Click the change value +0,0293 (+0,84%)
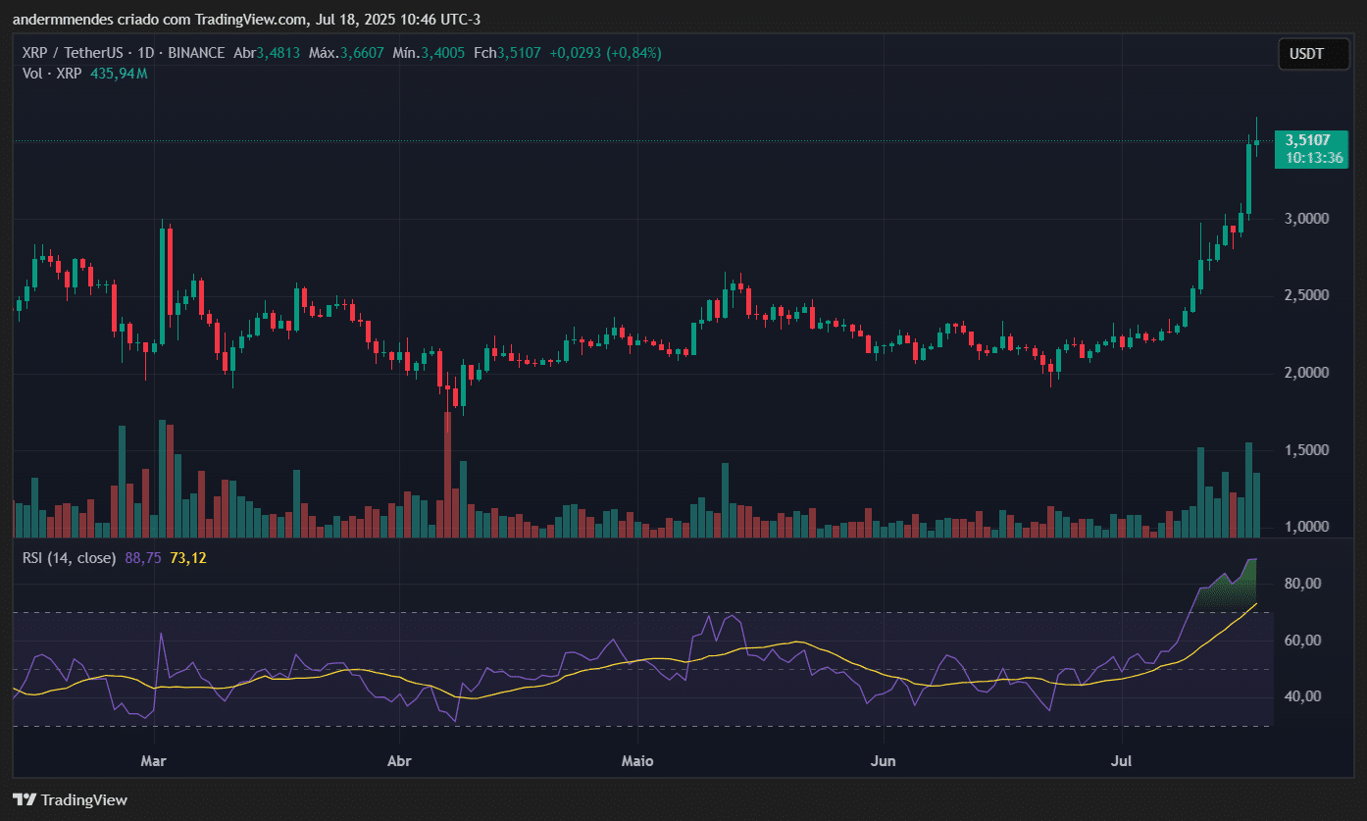Image resolution: width=1367 pixels, height=821 pixels. (x=605, y=53)
